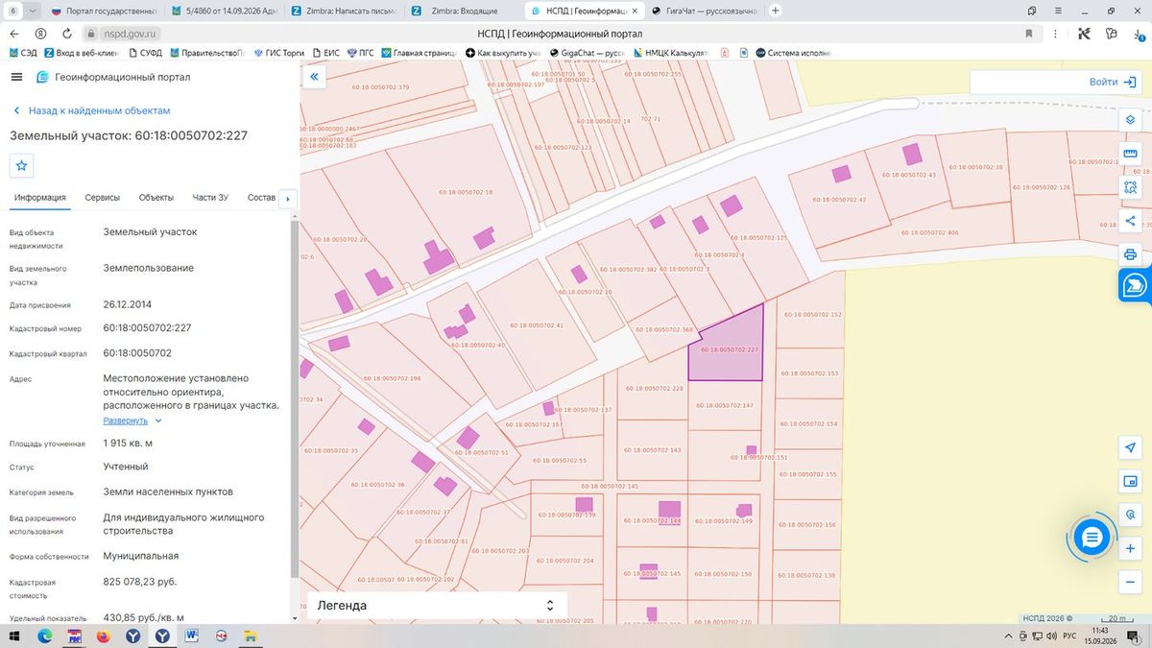Toggle the overview mini-map button
The height and width of the screenshot is (648, 1152).
[1130, 481]
